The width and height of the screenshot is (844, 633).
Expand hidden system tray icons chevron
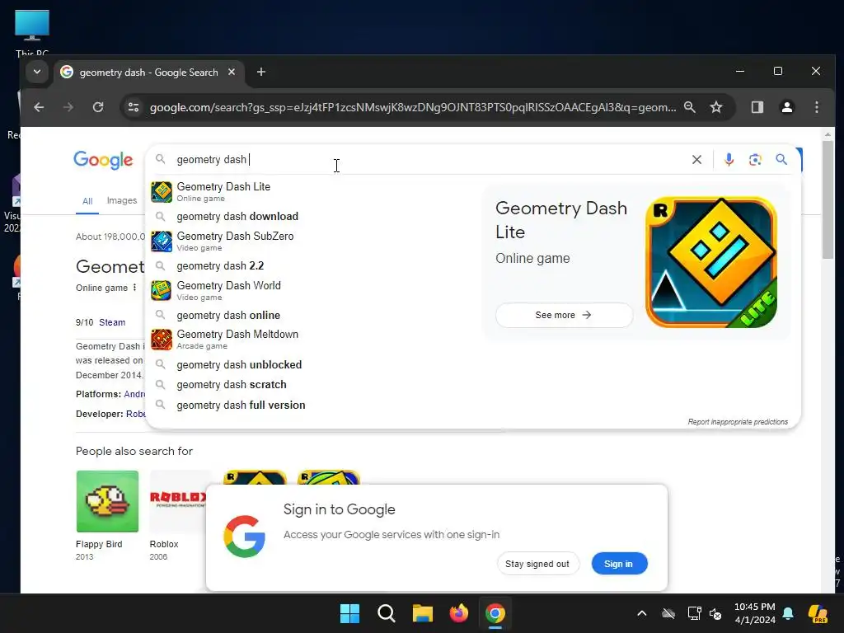click(641, 613)
